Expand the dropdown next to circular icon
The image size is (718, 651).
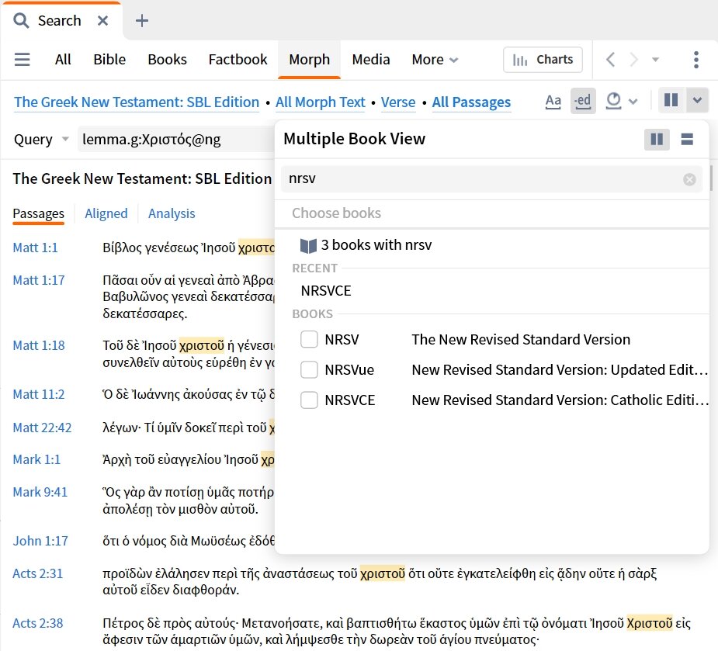point(633,101)
